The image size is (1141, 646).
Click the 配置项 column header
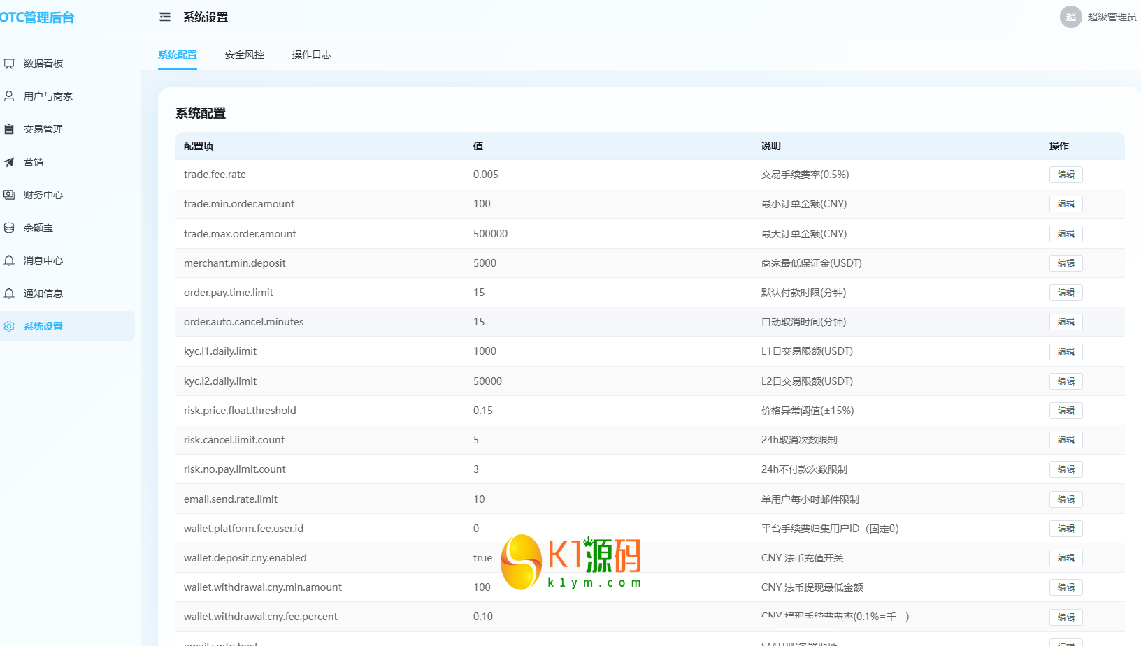tap(199, 146)
